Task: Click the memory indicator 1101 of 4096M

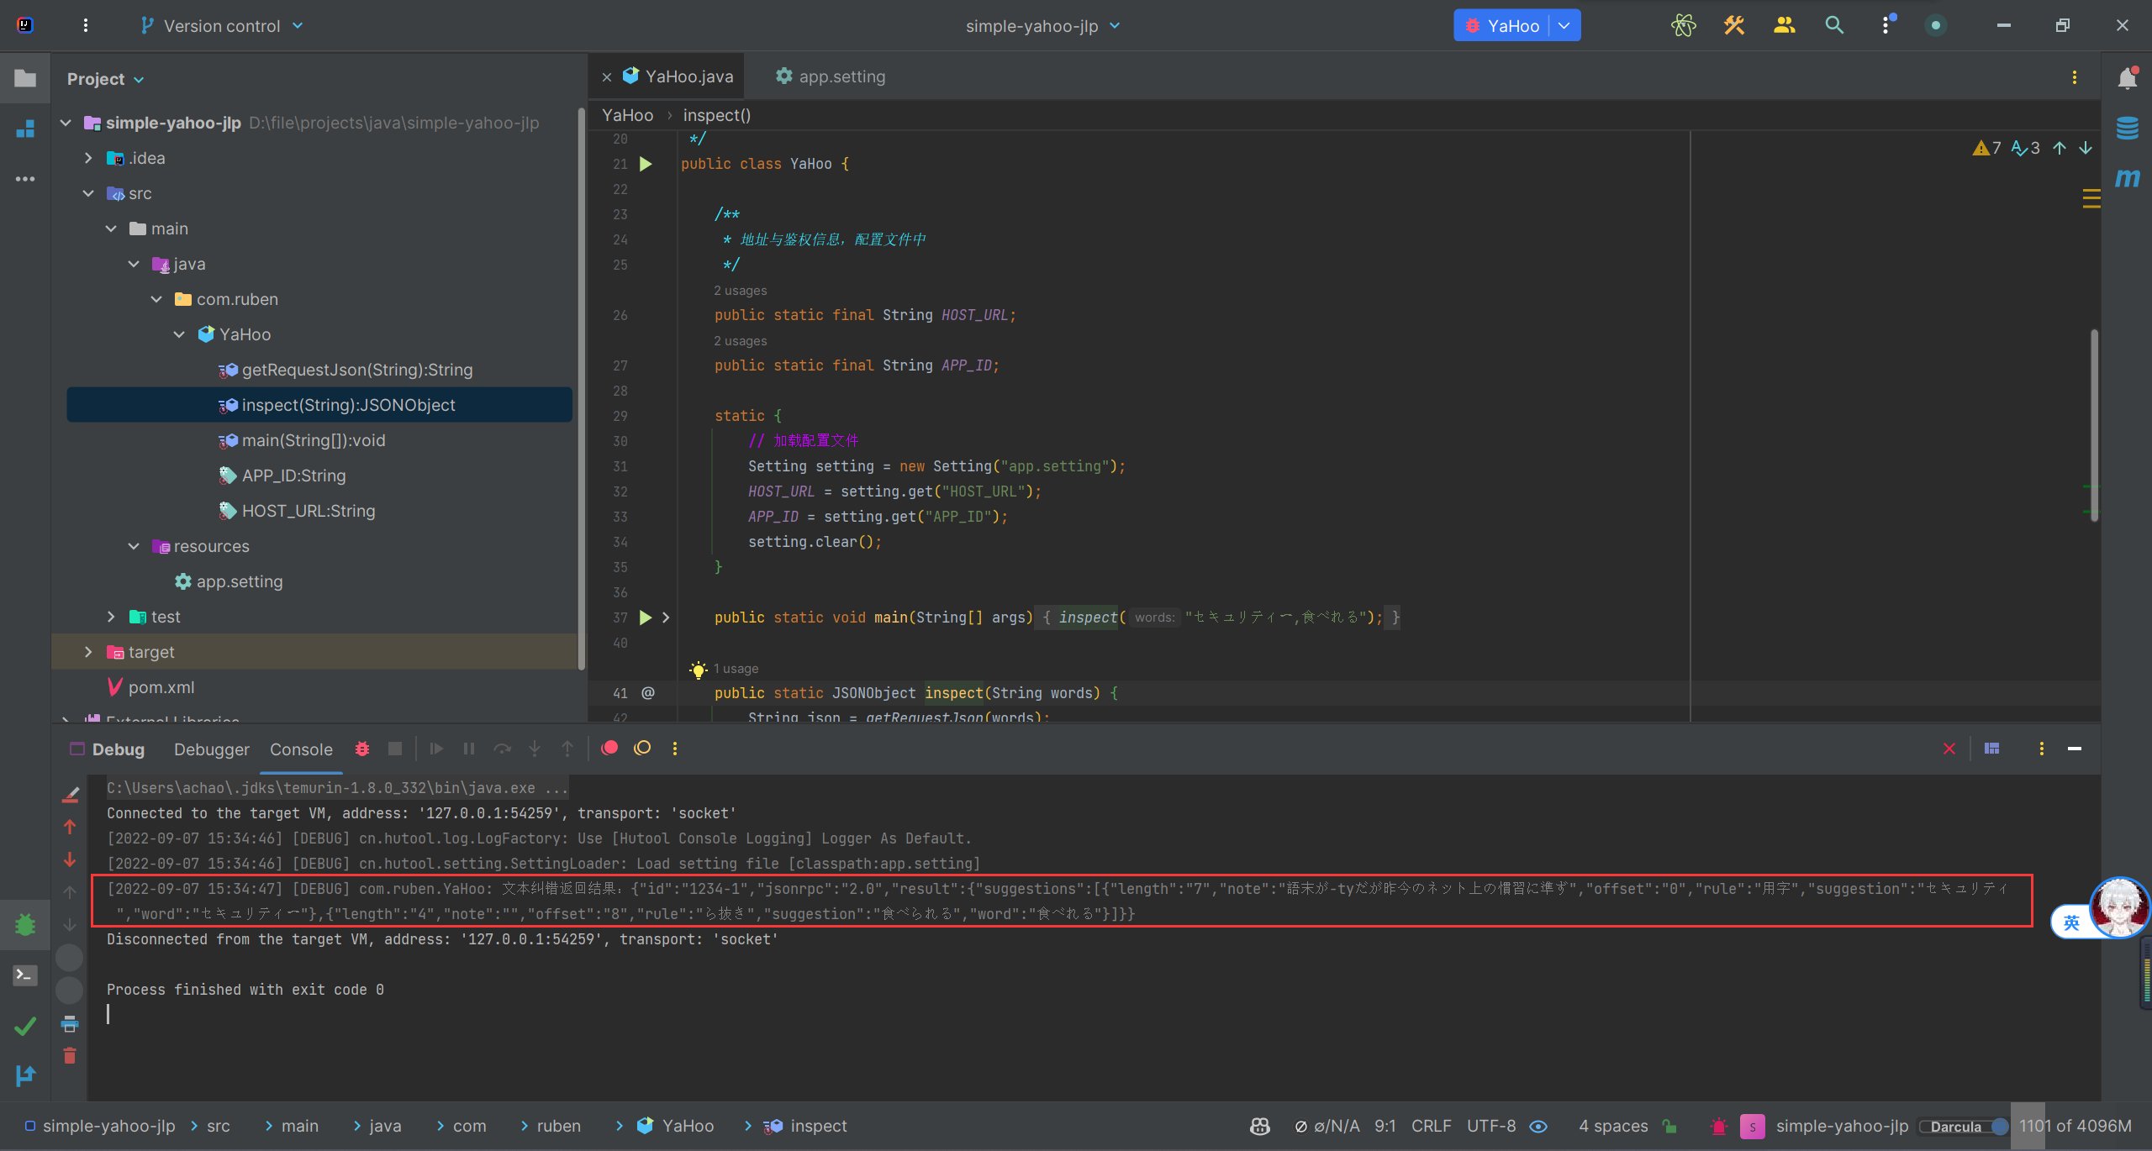Action: click(2075, 1127)
